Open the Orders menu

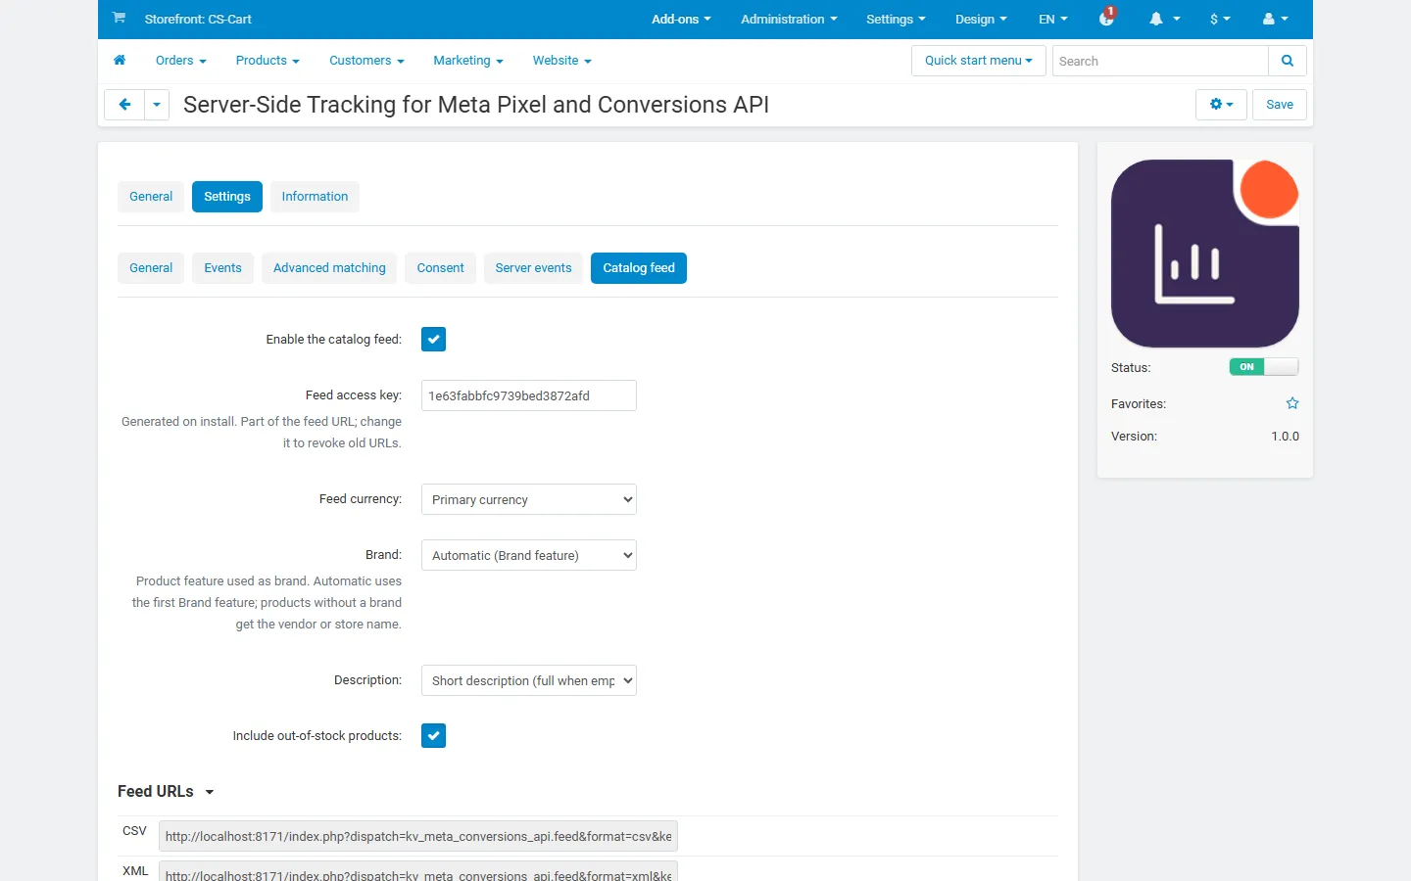click(x=181, y=61)
